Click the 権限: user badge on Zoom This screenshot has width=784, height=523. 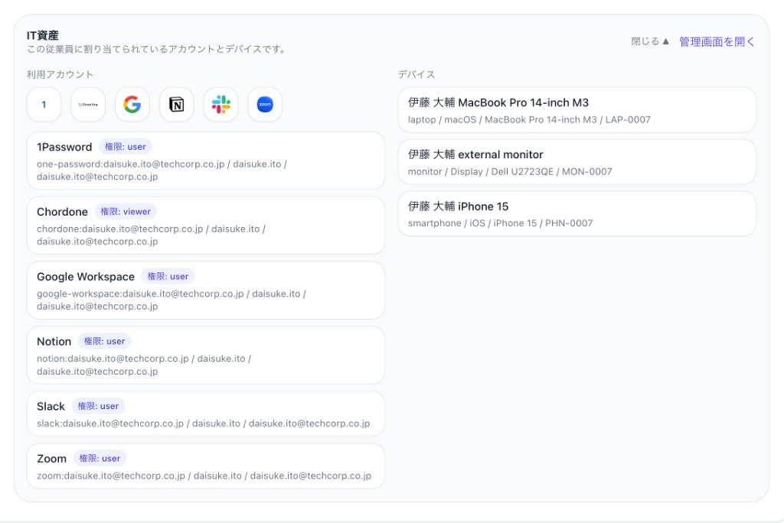[100, 459]
